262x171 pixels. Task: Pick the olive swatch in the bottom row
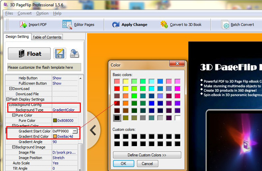pos(126,118)
